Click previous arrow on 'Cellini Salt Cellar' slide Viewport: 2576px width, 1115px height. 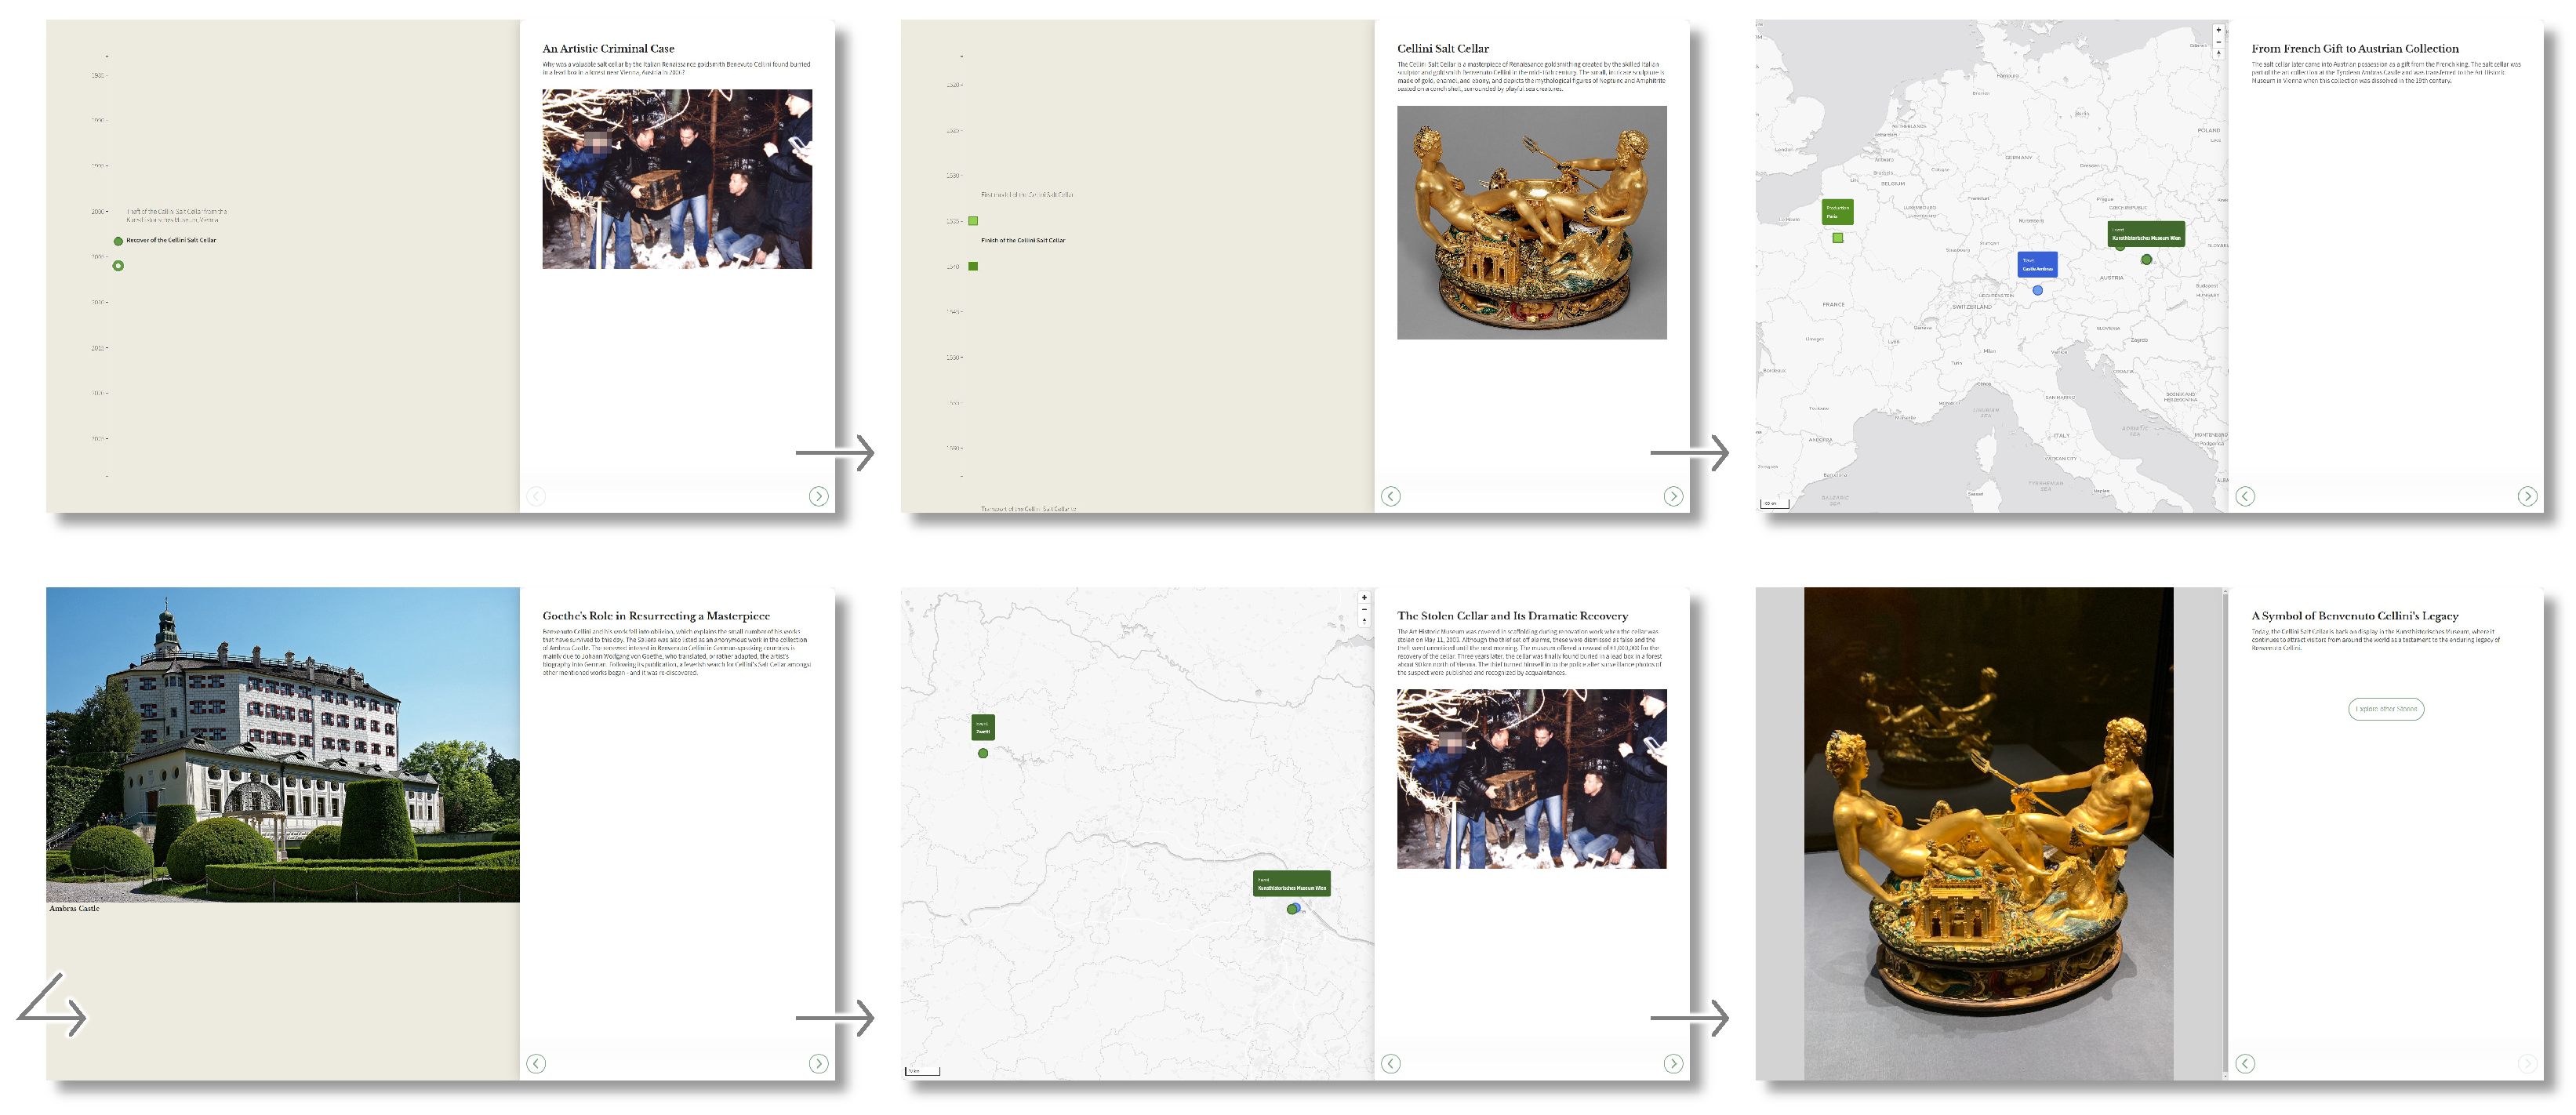click(1390, 496)
